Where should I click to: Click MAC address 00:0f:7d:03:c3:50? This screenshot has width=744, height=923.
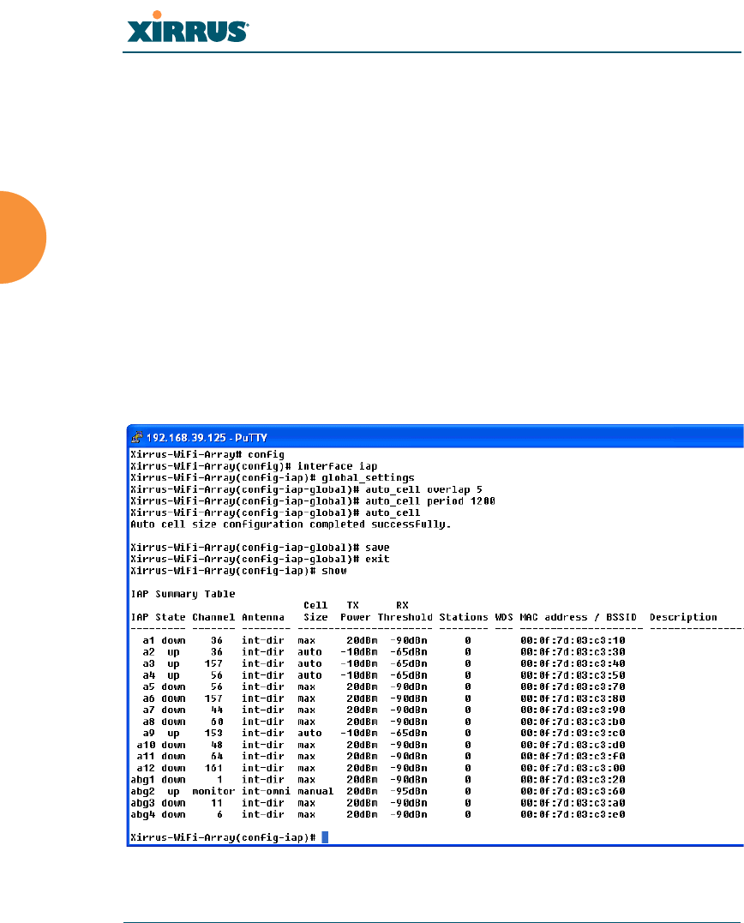click(573, 675)
